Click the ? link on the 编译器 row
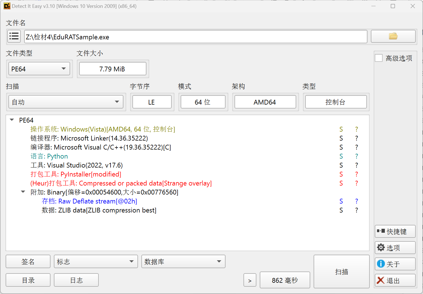The height and width of the screenshot is (294, 423). 357,147
